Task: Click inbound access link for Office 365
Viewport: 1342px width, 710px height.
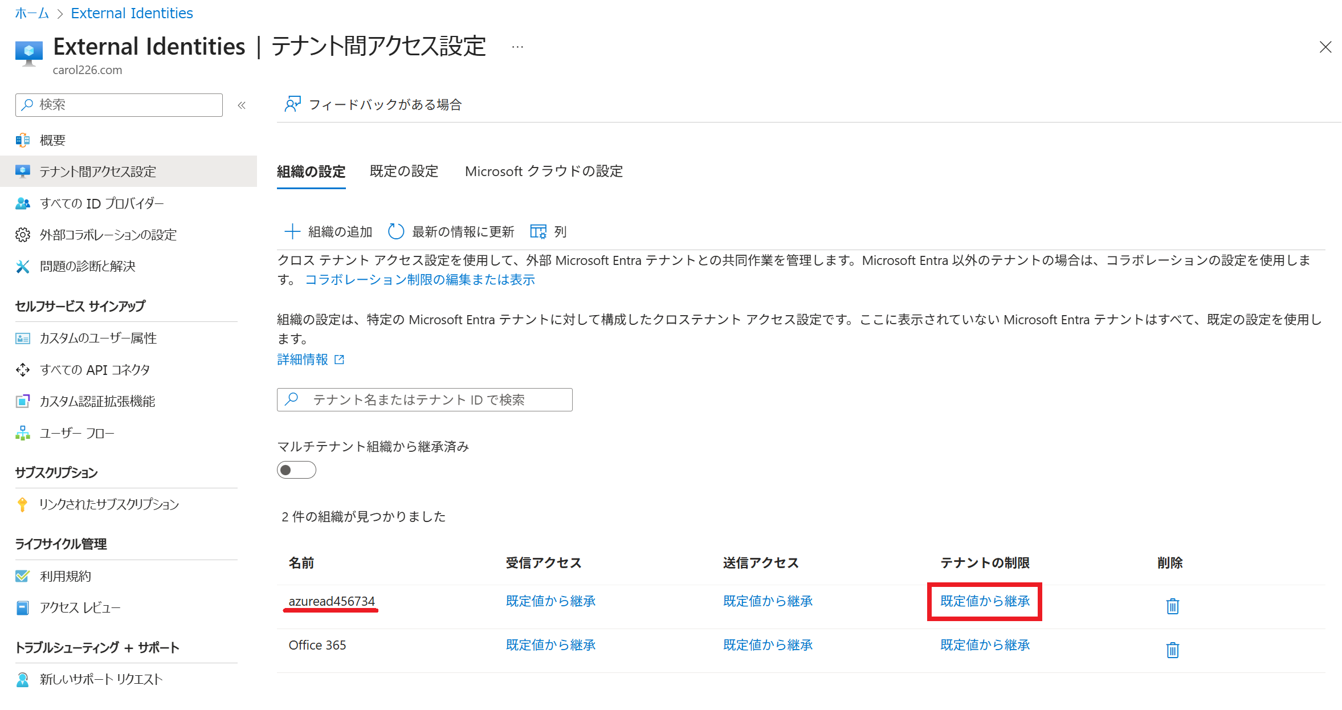Action: [x=550, y=645]
